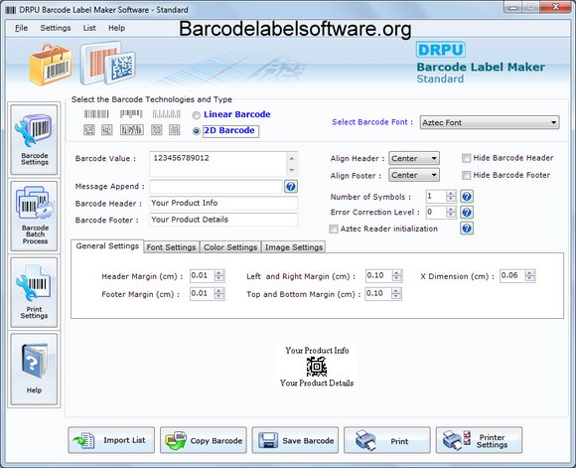Open the Barcode Batch Process panel
This screenshot has height=468, width=576.
pyautogui.click(x=34, y=217)
